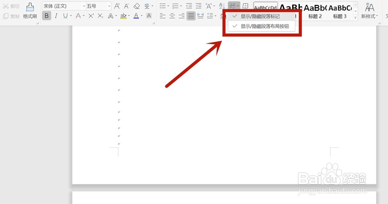
Task: Apply blue-underlined font color A
Action: [136, 16]
